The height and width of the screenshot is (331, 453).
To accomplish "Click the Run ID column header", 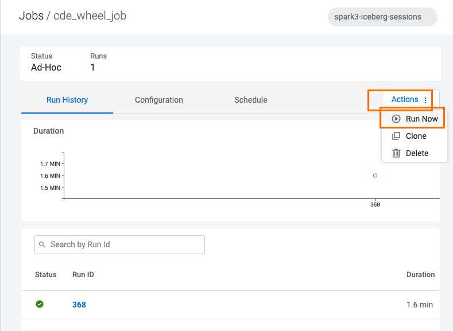I will coord(83,275).
